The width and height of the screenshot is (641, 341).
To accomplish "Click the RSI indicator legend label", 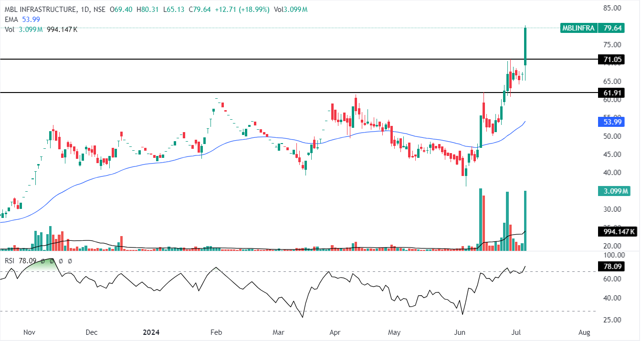I will (x=10, y=261).
